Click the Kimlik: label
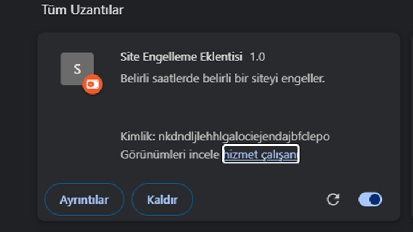 coord(138,136)
